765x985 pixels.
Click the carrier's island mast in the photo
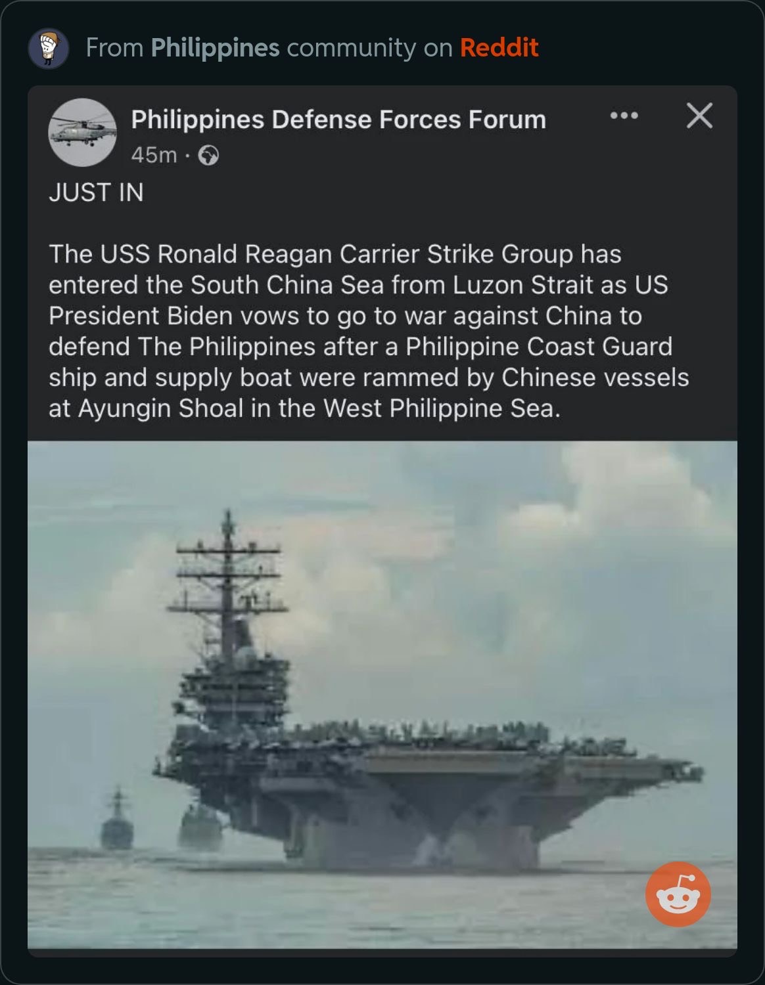click(x=228, y=578)
